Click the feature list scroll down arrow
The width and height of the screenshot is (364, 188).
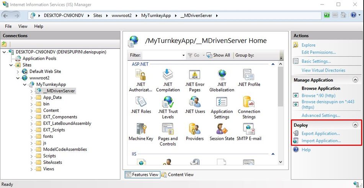[281, 162]
